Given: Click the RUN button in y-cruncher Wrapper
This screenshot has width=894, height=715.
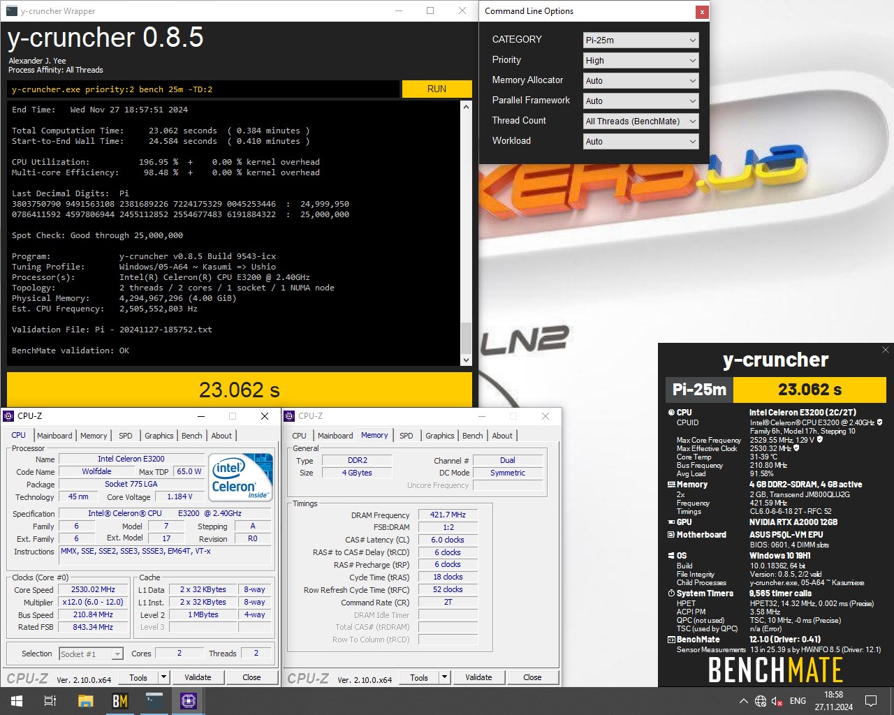Looking at the screenshot, I should [437, 89].
